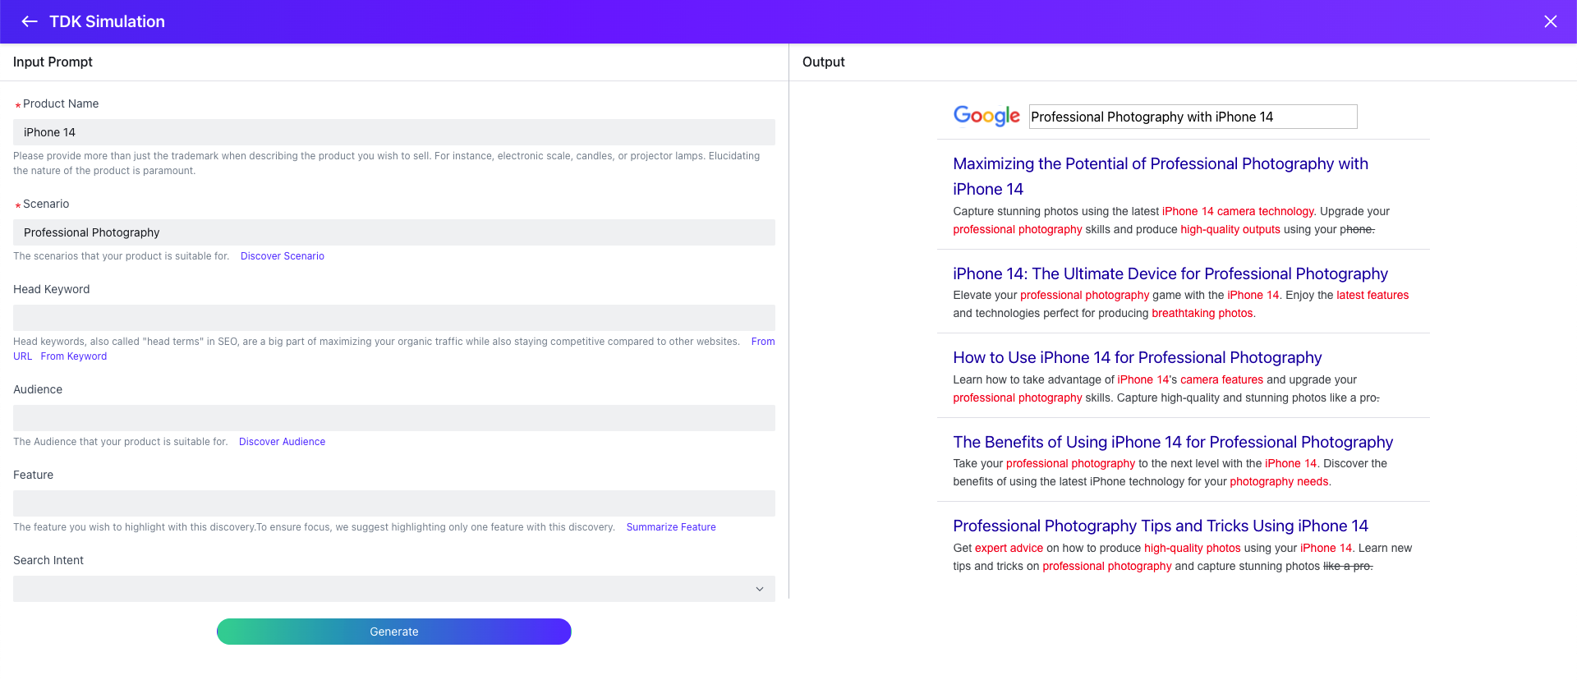Expand the Search Intent dropdown
This screenshot has height=680, width=1577.
(394, 589)
